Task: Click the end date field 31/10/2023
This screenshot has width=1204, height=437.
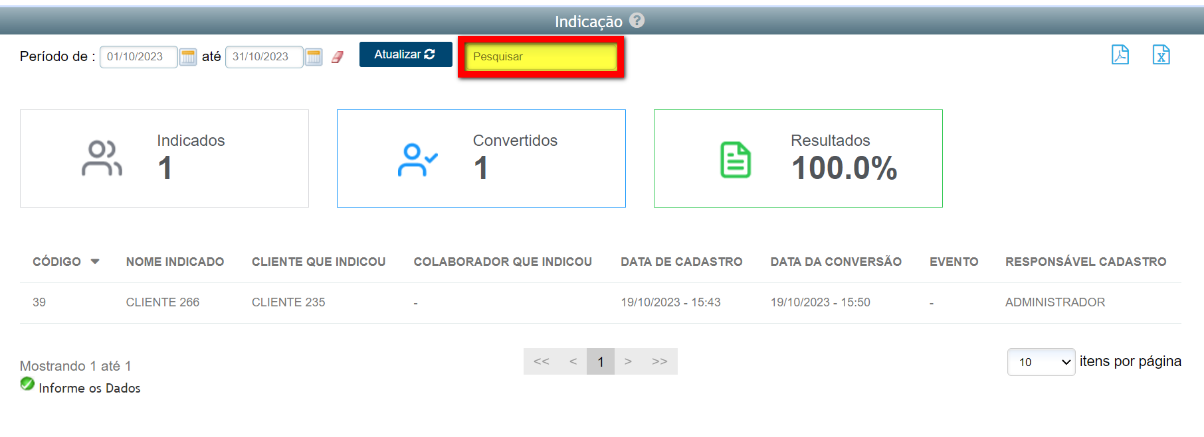Action: click(x=264, y=57)
